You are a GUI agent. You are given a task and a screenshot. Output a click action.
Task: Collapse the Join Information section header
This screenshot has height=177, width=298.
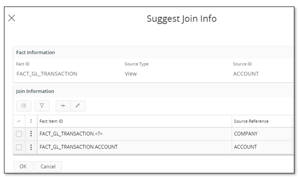pyautogui.click(x=35, y=91)
